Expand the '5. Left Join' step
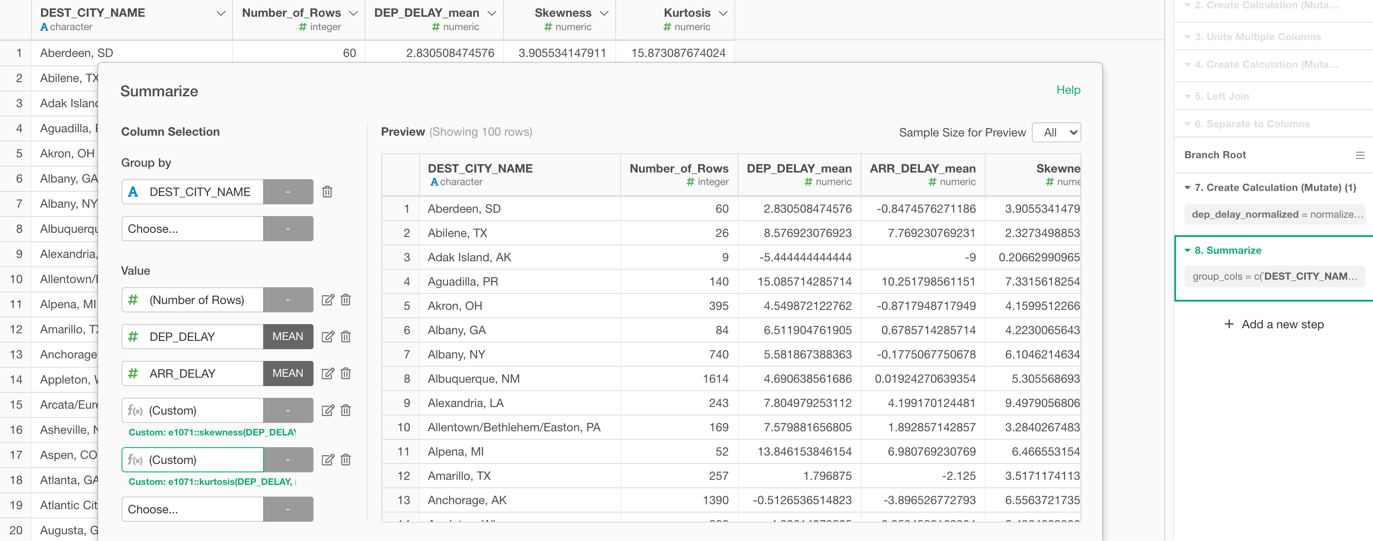Screen dimensions: 1373x541 [1187, 96]
